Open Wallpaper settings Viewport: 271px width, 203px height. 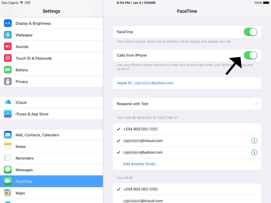pyautogui.click(x=52, y=35)
